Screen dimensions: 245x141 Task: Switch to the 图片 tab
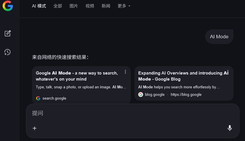[74, 6]
